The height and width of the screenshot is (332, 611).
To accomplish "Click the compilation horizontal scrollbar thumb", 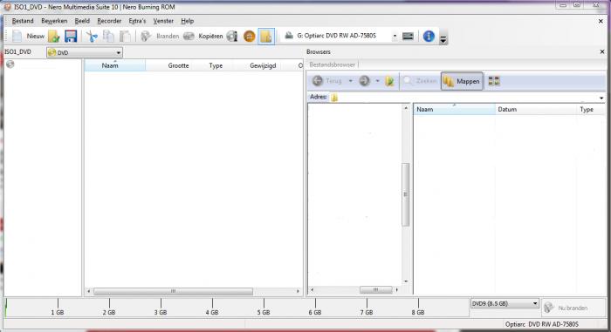I will (x=173, y=291).
